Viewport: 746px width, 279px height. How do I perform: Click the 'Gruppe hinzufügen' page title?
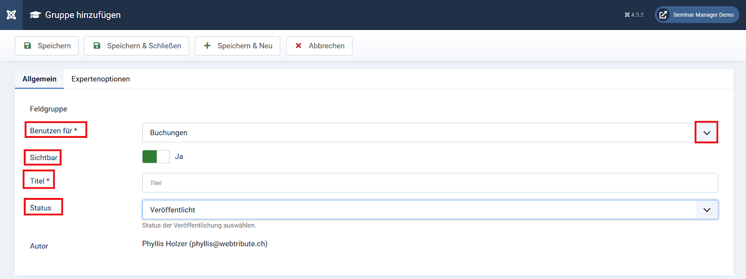click(x=83, y=15)
